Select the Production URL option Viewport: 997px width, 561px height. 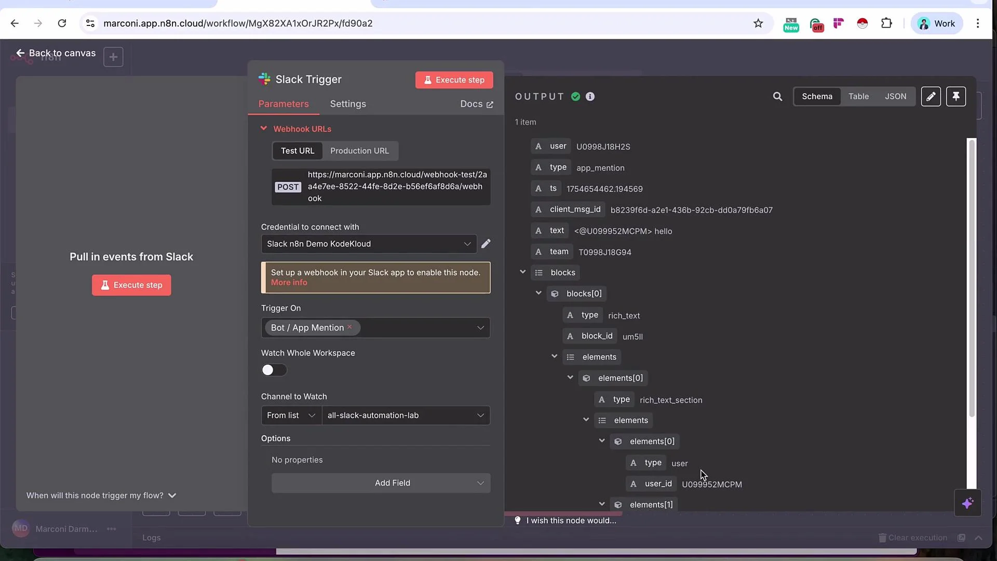click(359, 151)
